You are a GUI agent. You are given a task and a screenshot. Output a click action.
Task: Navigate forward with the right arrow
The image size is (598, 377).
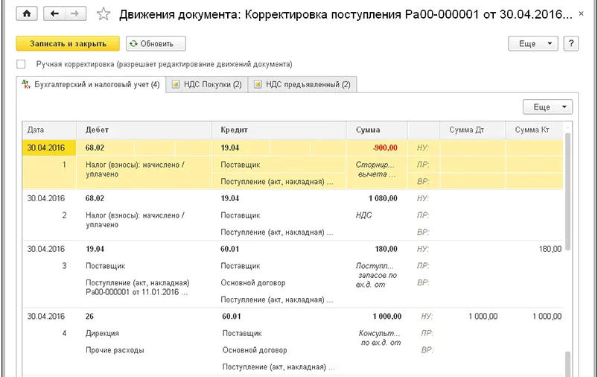click(x=75, y=13)
